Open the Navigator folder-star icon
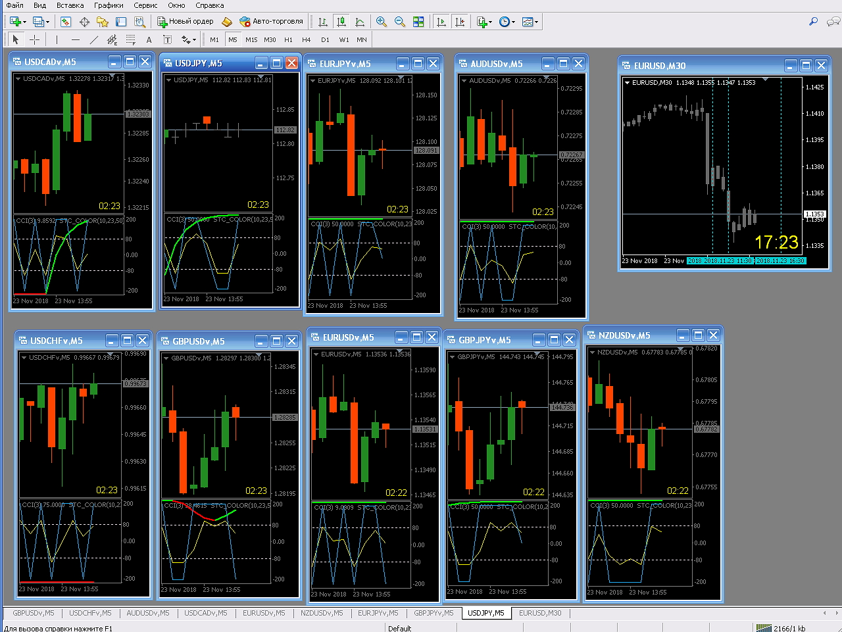The image size is (842, 632). [x=103, y=22]
